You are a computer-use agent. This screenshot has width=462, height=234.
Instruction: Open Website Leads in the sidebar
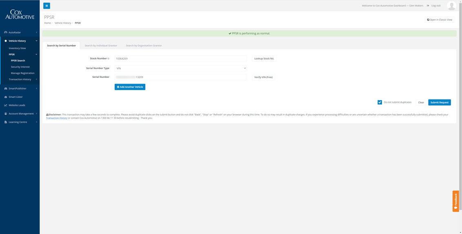pos(17,105)
